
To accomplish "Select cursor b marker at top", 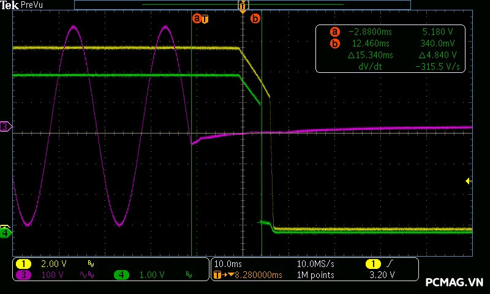I will click(x=255, y=19).
